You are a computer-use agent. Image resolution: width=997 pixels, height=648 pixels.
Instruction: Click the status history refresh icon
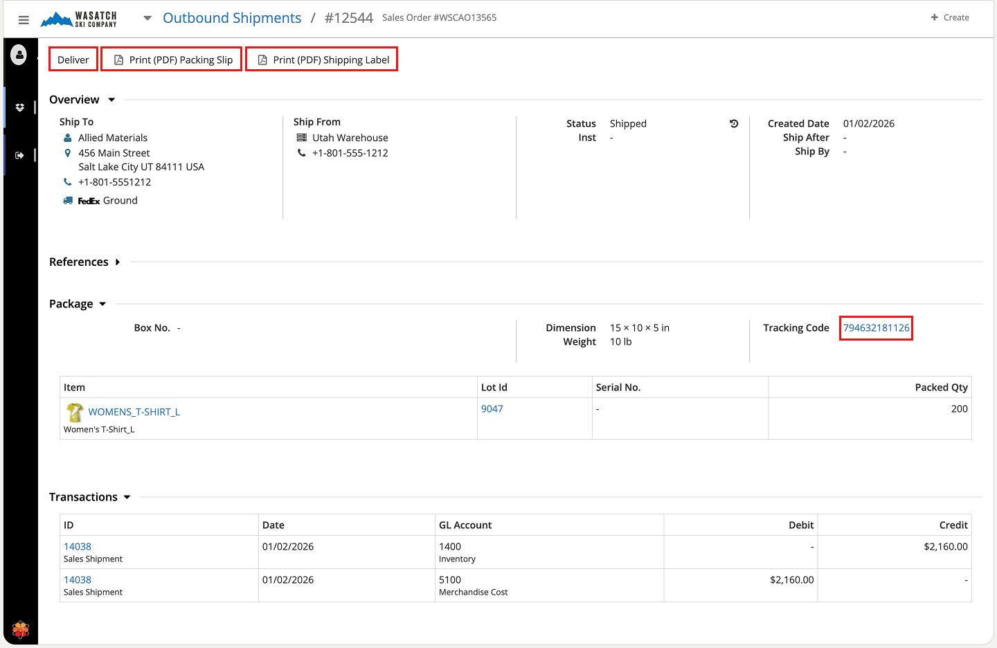734,124
